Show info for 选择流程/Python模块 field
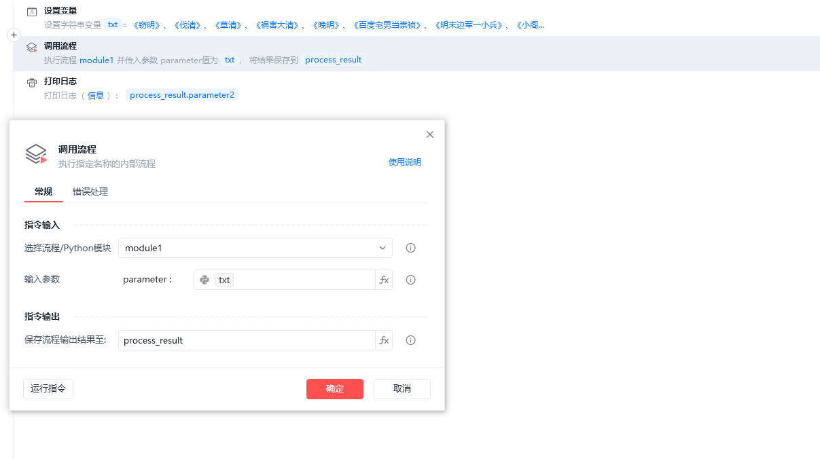The width and height of the screenshot is (820, 459). (x=410, y=248)
